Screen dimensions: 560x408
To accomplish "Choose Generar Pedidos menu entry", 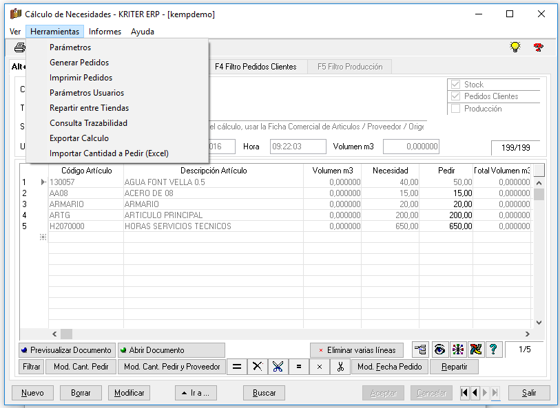I will point(118,63).
